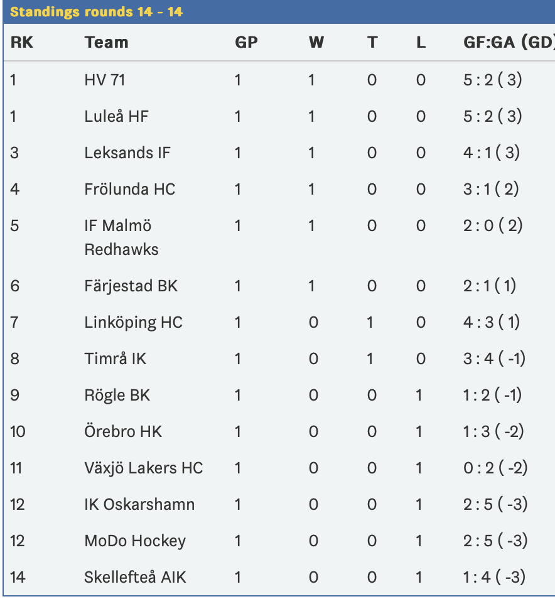Sort by the W column header
This screenshot has width=555, height=599.
316,43
